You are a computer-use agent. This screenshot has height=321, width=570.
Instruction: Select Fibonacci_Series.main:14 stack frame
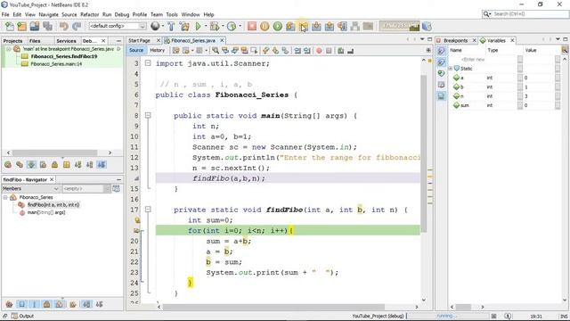[56, 64]
